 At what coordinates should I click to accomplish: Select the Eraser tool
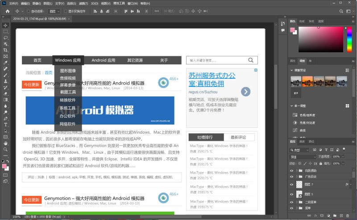click(x=5, y=93)
